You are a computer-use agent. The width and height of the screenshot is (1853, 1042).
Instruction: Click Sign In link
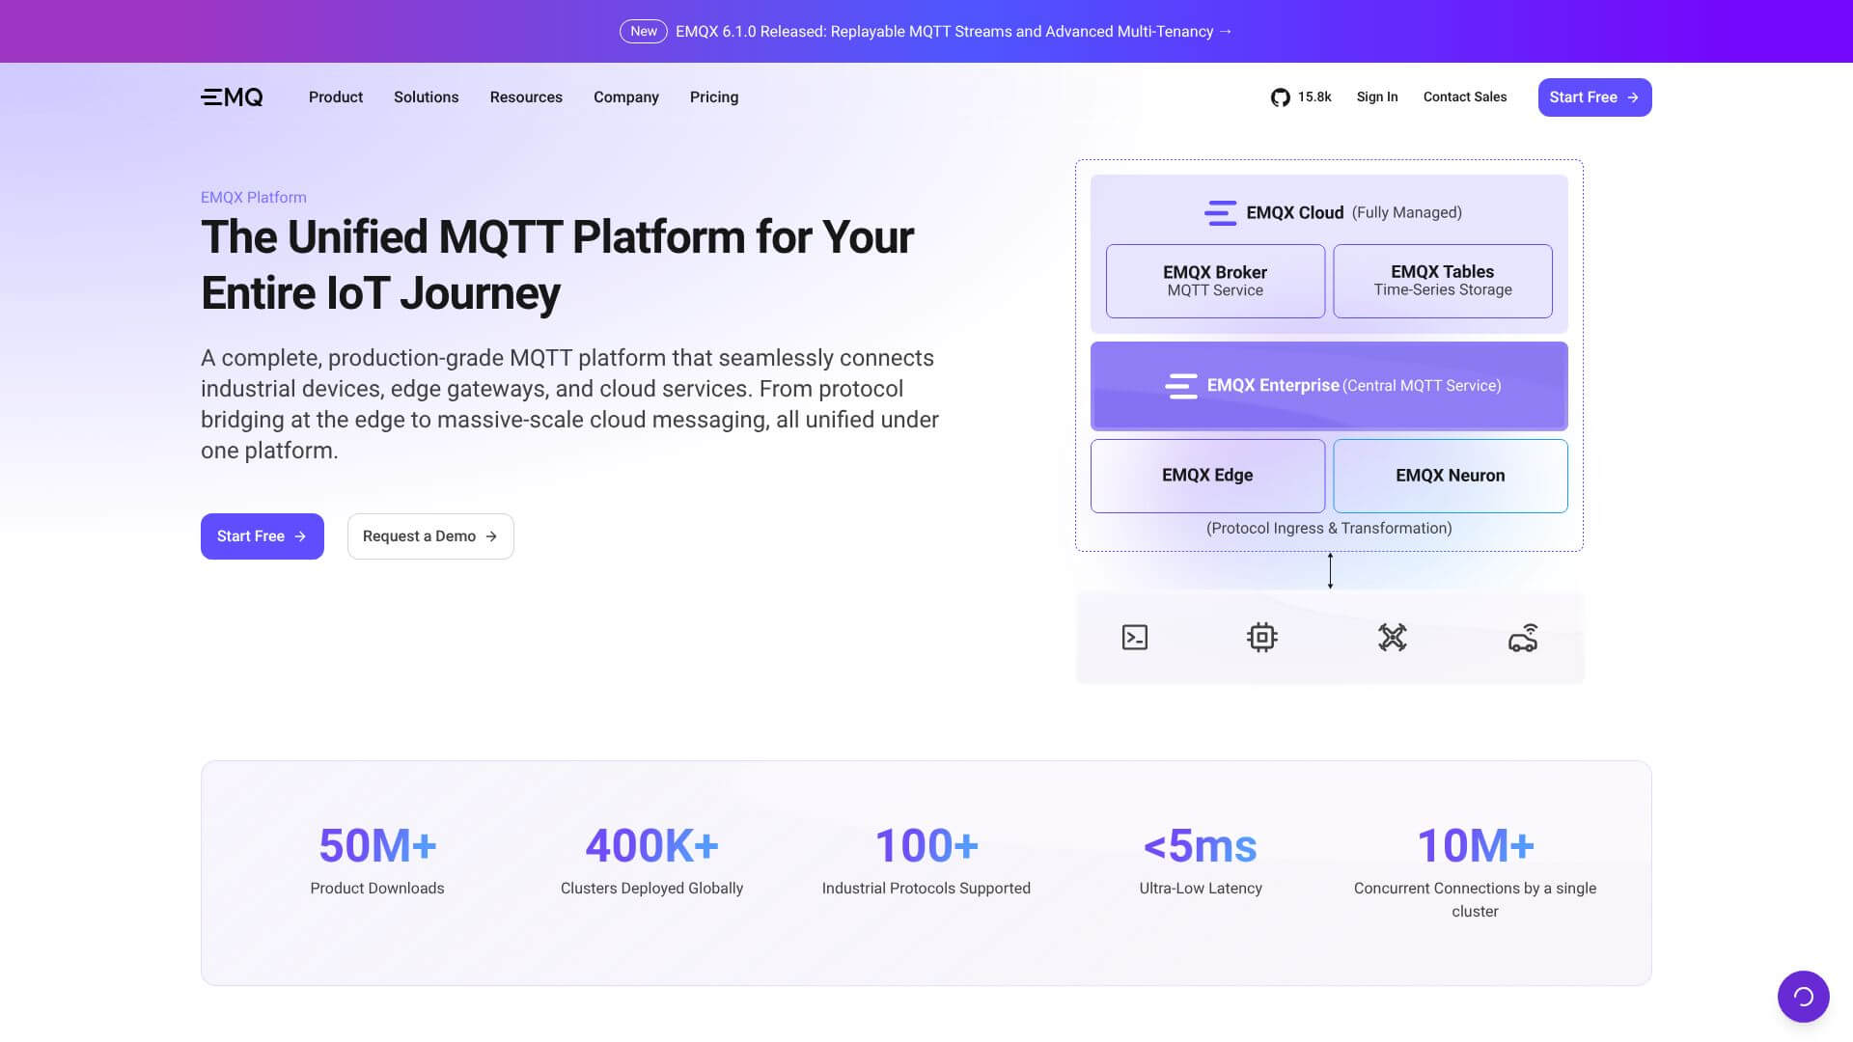pyautogui.click(x=1377, y=96)
